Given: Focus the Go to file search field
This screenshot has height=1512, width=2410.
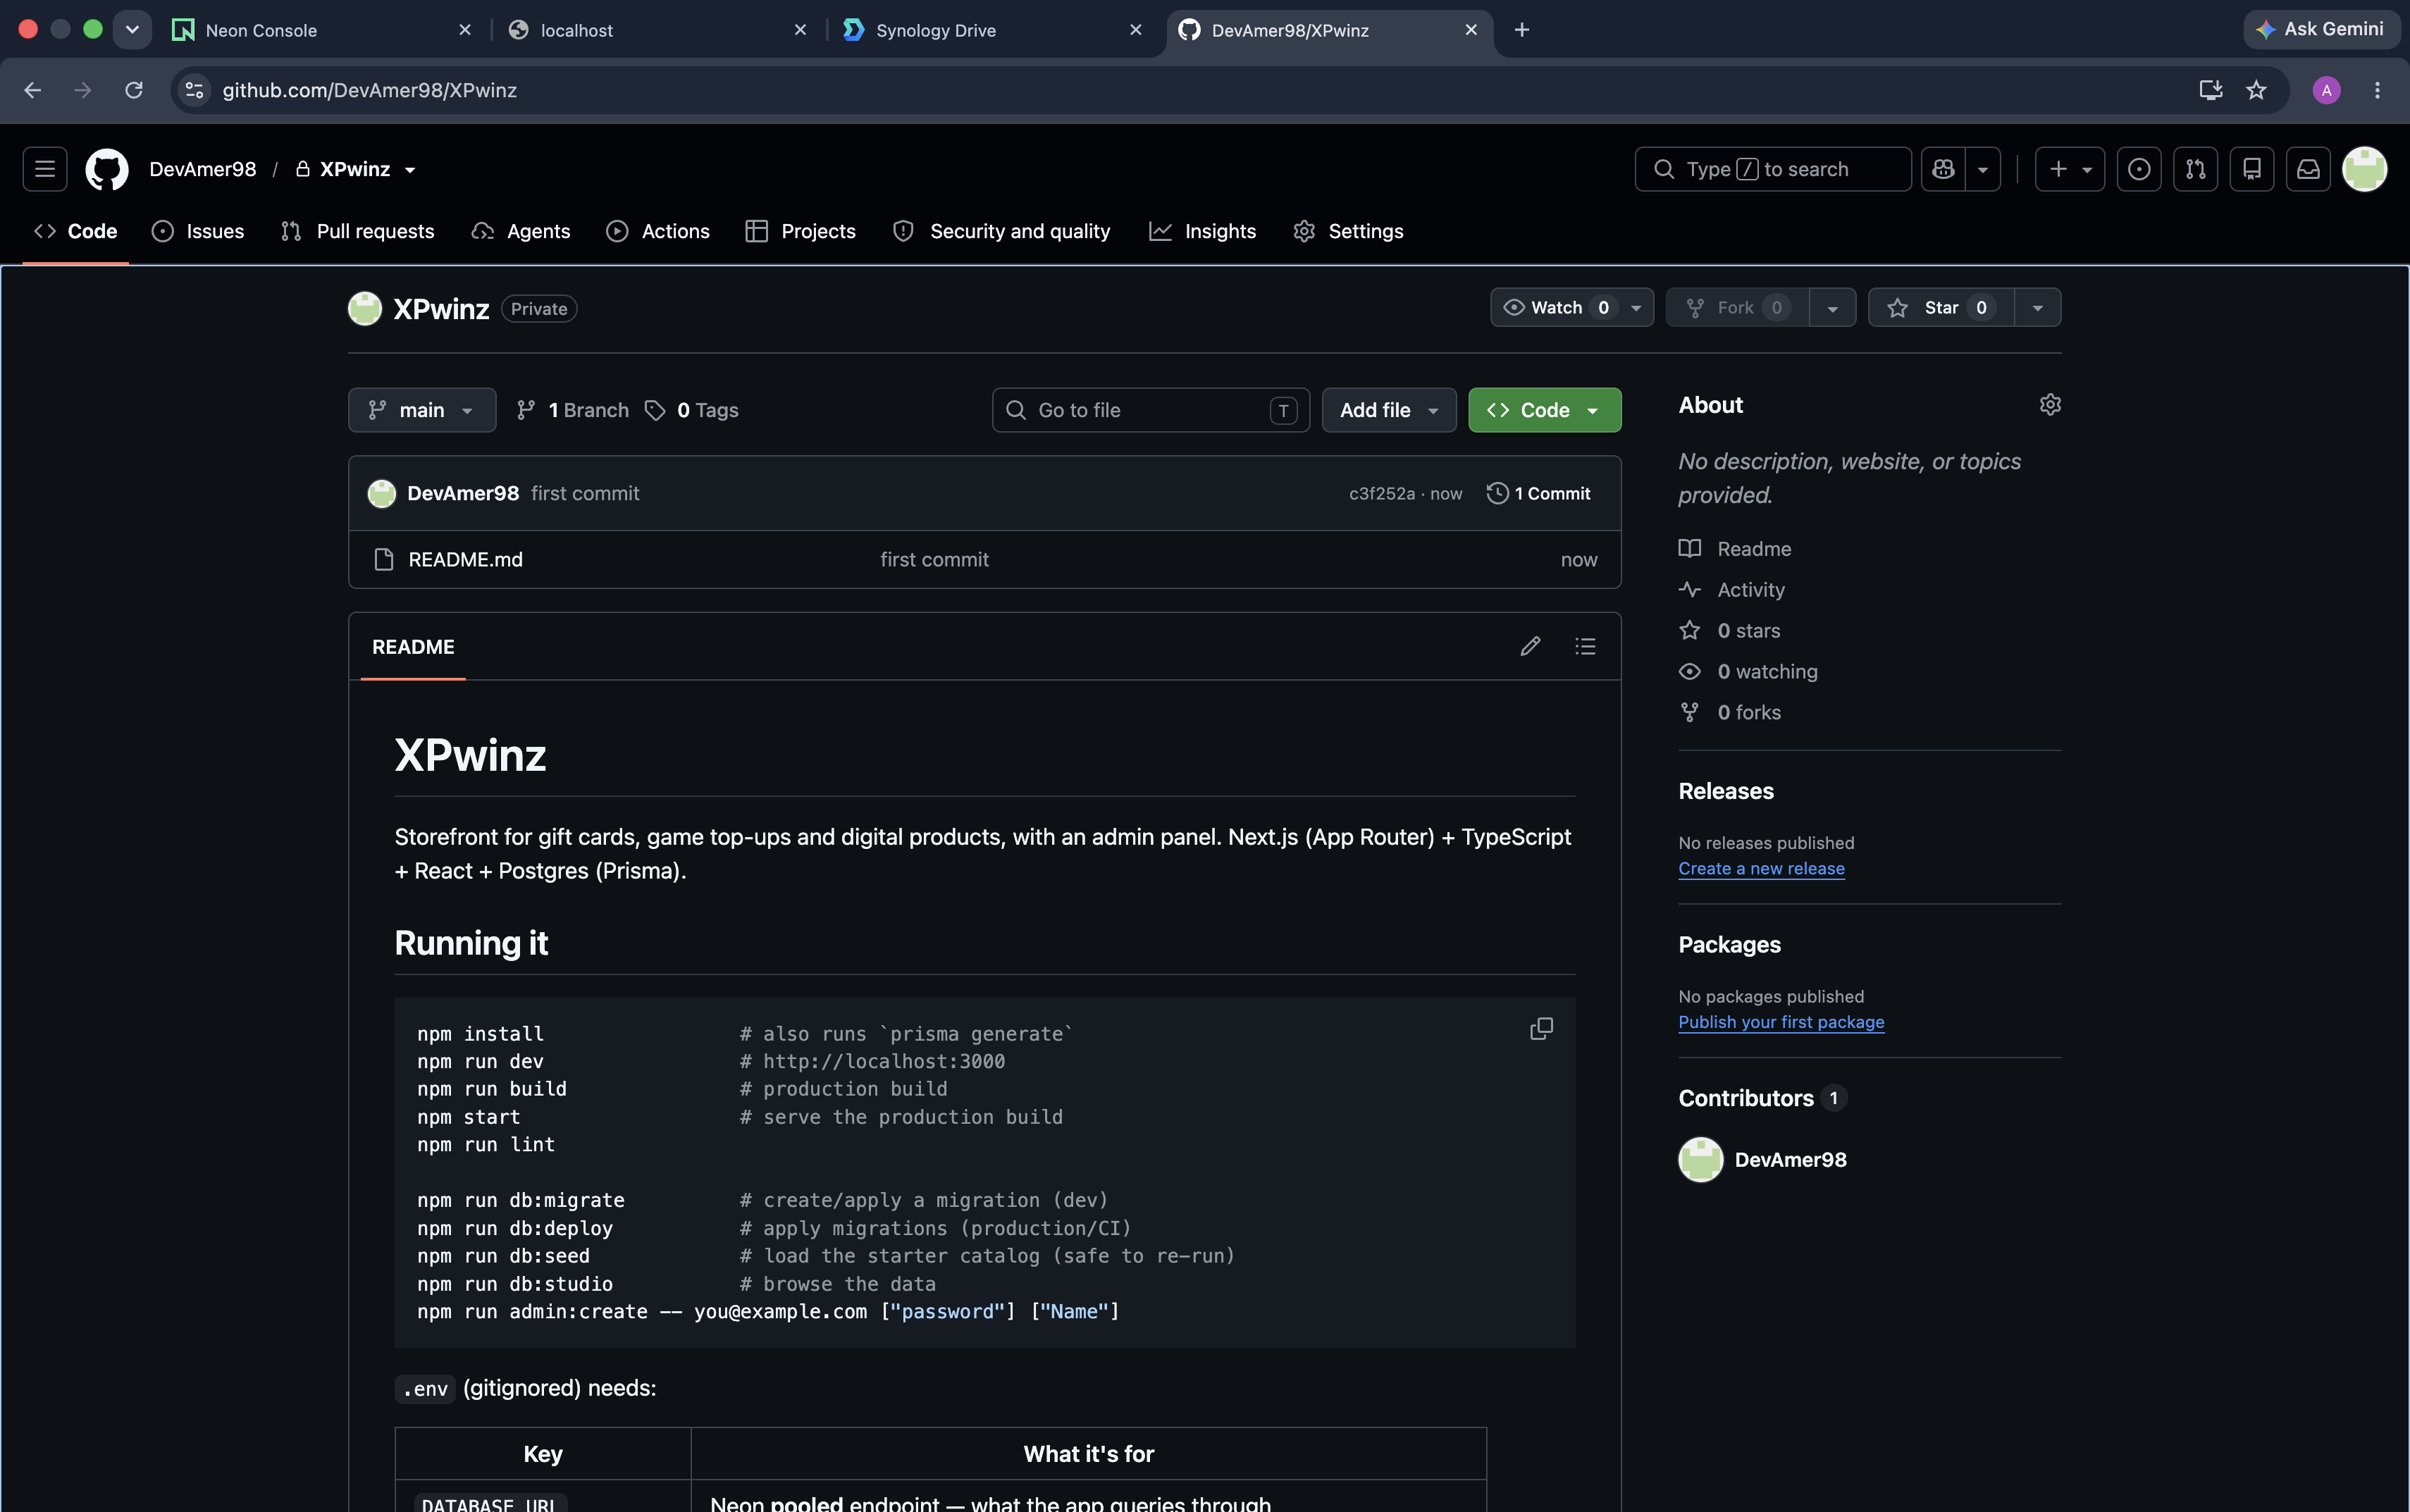Looking at the screenshot, I should pos(1151,410).
